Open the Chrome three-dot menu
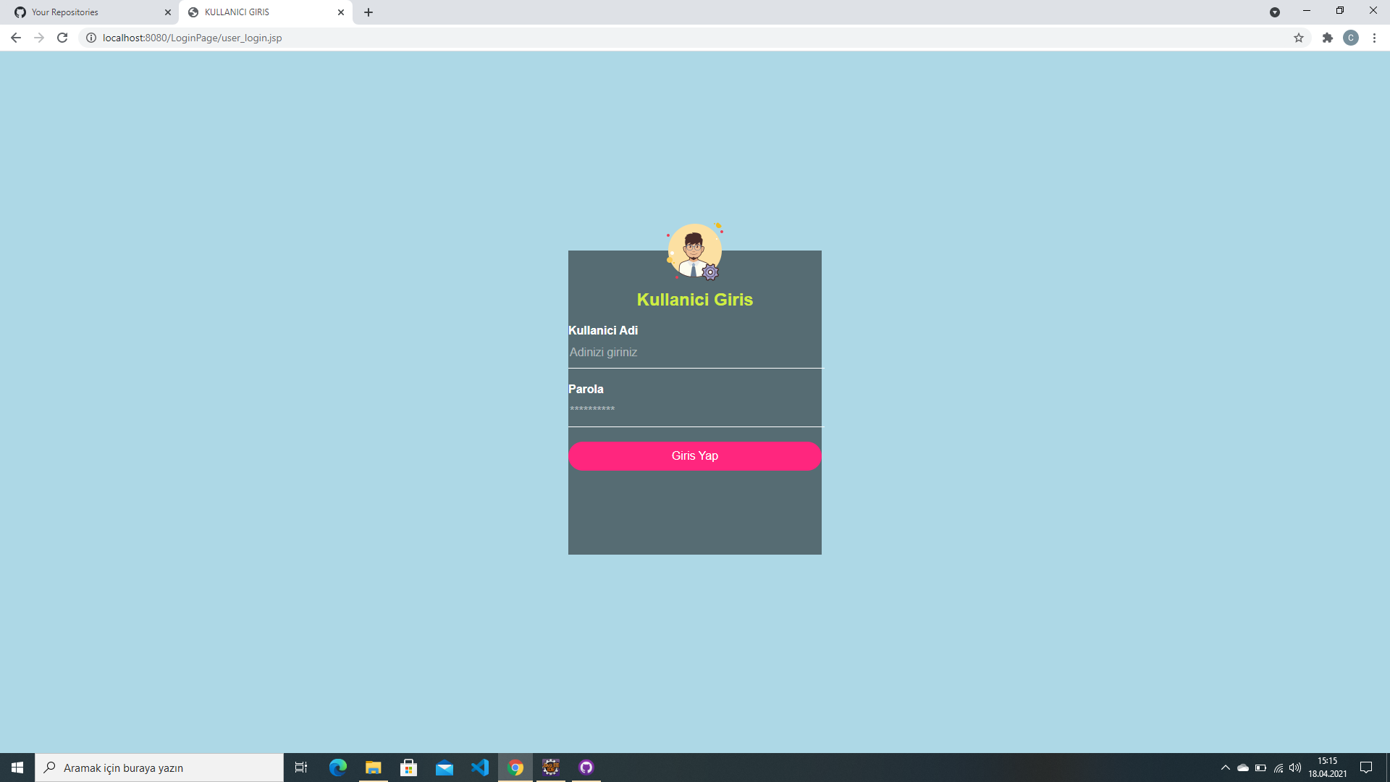1390x782 pixels. pyautogui.click(x=1374, y=38)
